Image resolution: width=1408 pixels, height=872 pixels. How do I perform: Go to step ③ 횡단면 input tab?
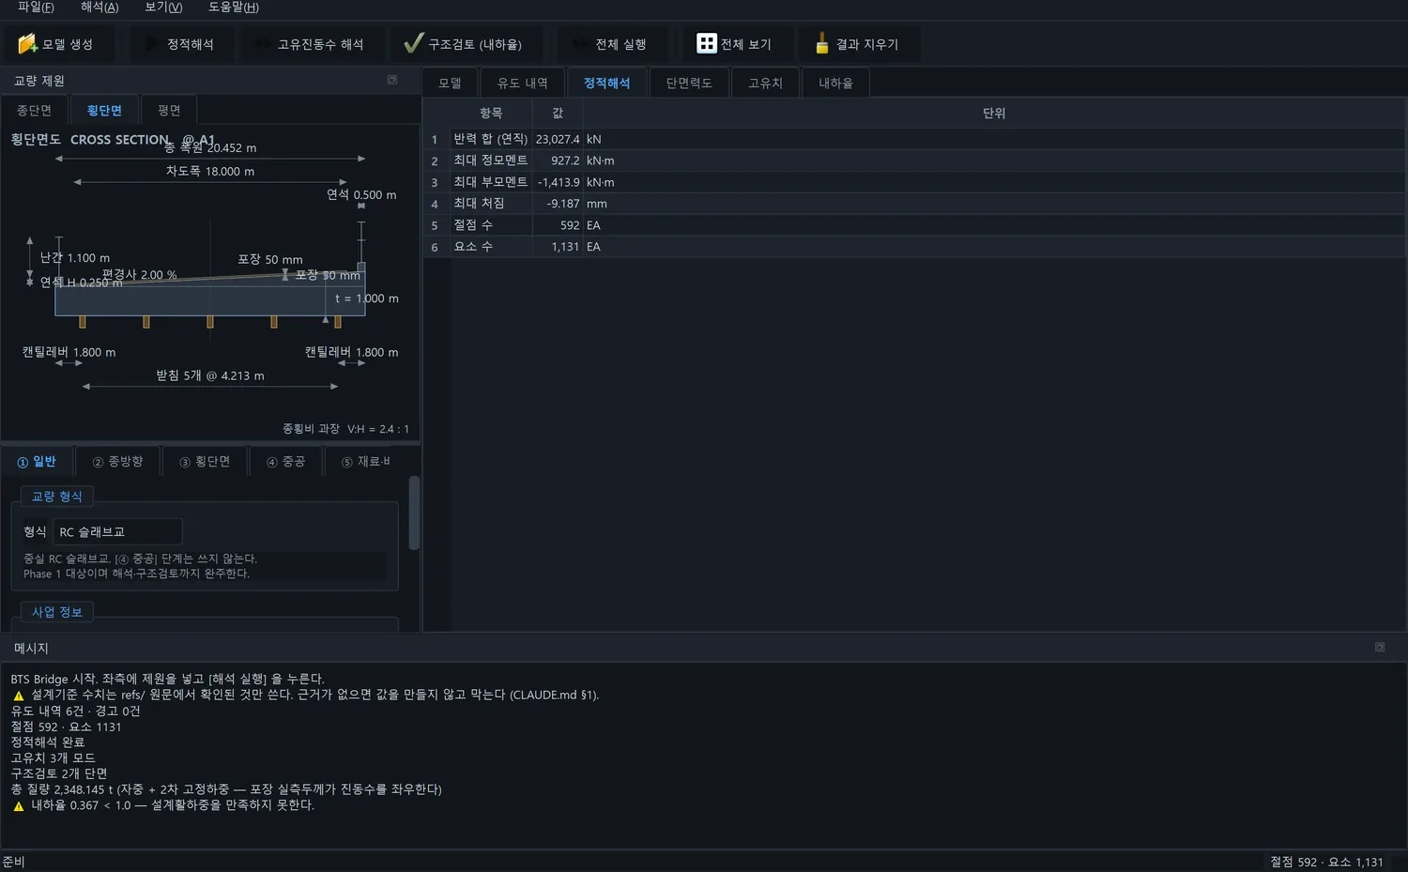click(205, 462)
